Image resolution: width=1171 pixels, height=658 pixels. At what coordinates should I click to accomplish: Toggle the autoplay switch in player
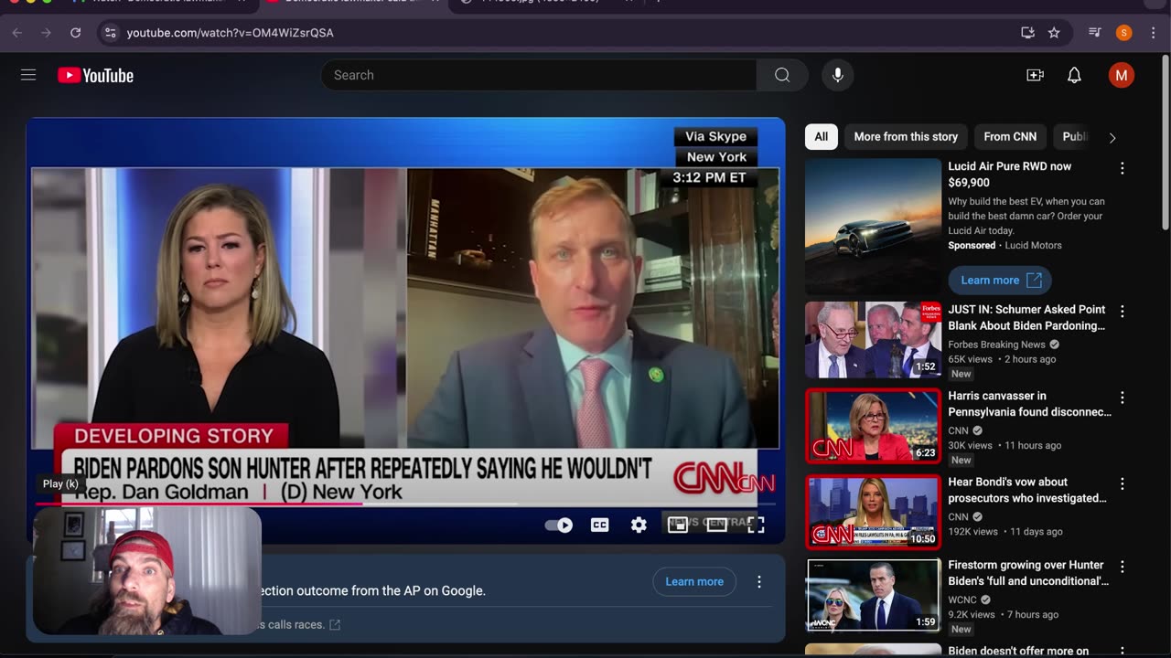click(x=558, y=525)
